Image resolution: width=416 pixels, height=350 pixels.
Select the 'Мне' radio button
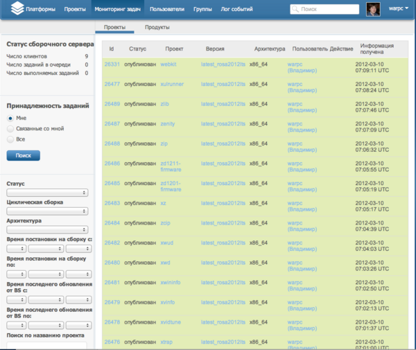tap(10, 119)
